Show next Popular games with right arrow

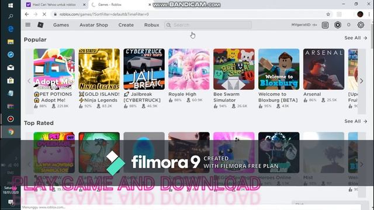[362, 81]
